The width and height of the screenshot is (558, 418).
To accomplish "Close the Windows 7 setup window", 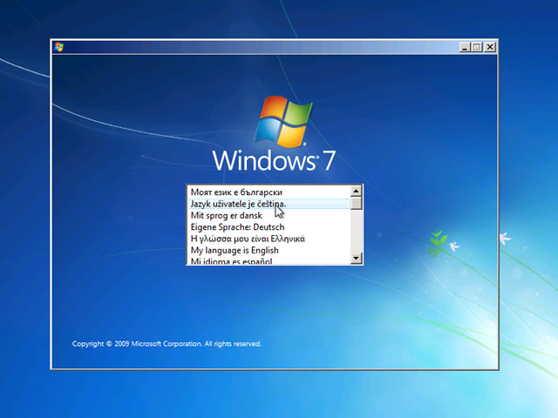I will (x=490, y=47).
